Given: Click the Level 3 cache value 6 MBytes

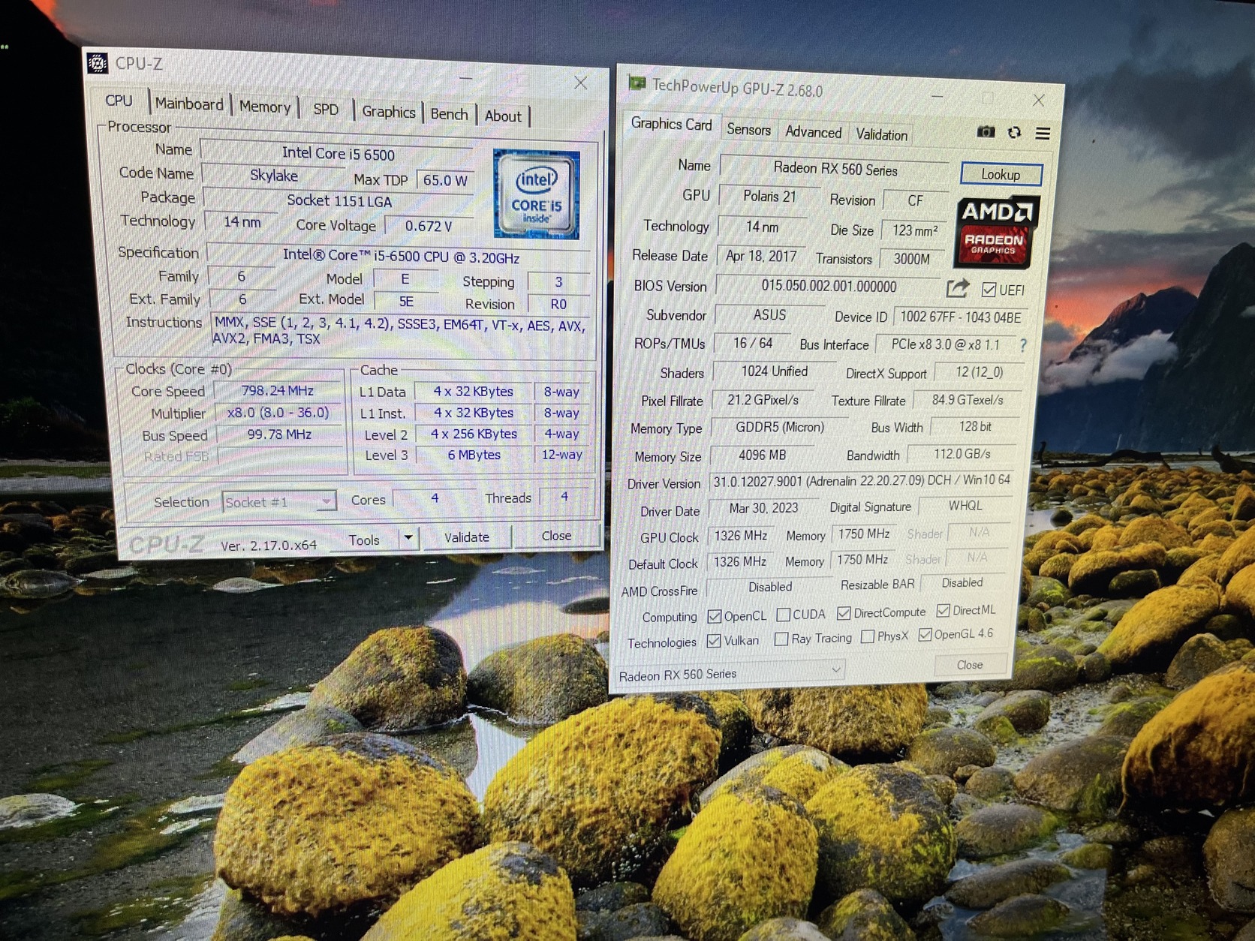Looking at the screenshot, I should point(474,455).
